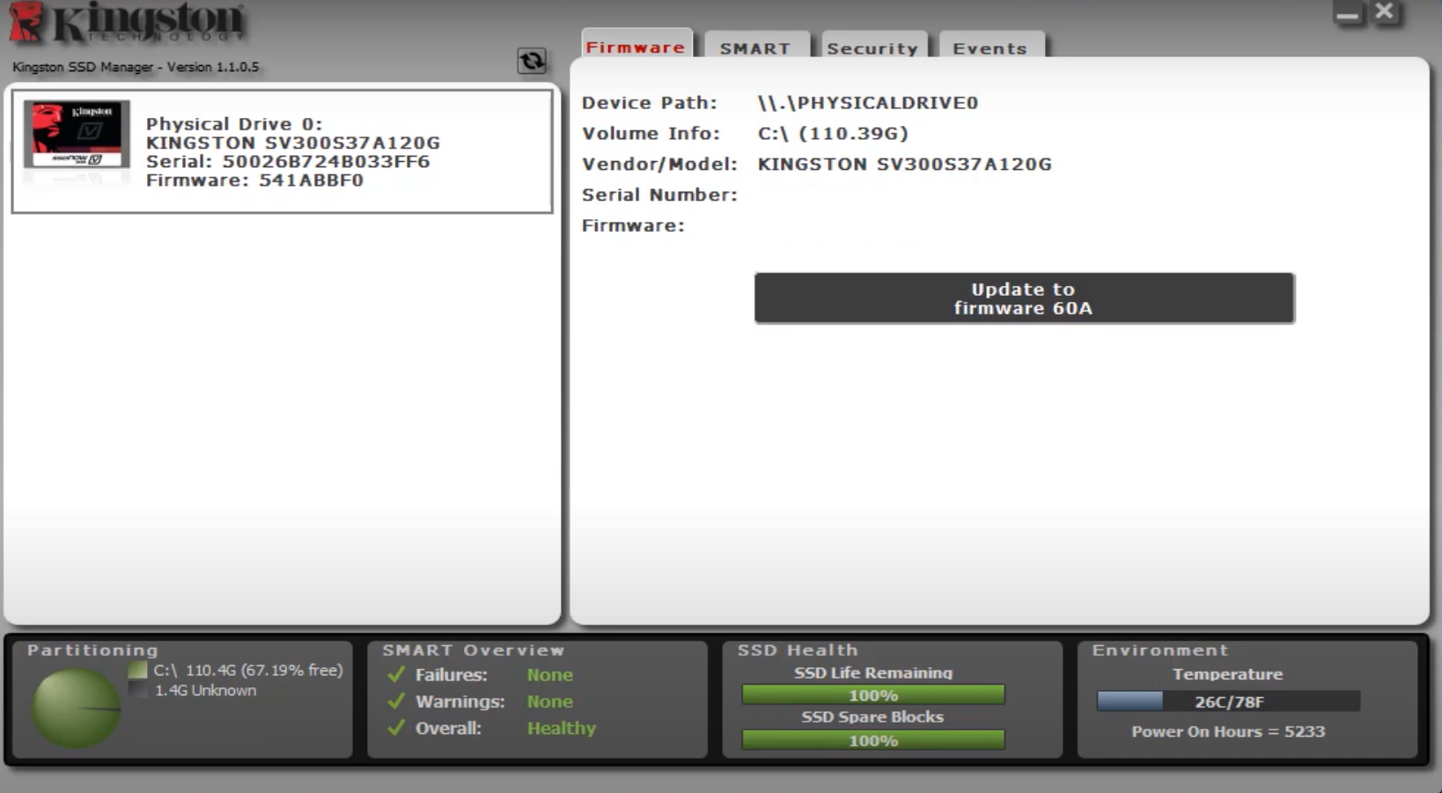This screenshot has height=793, width=1442.
Task: Click 'C:\ 110.4G (67.19% free)' partition label
Action: point(248,671)
